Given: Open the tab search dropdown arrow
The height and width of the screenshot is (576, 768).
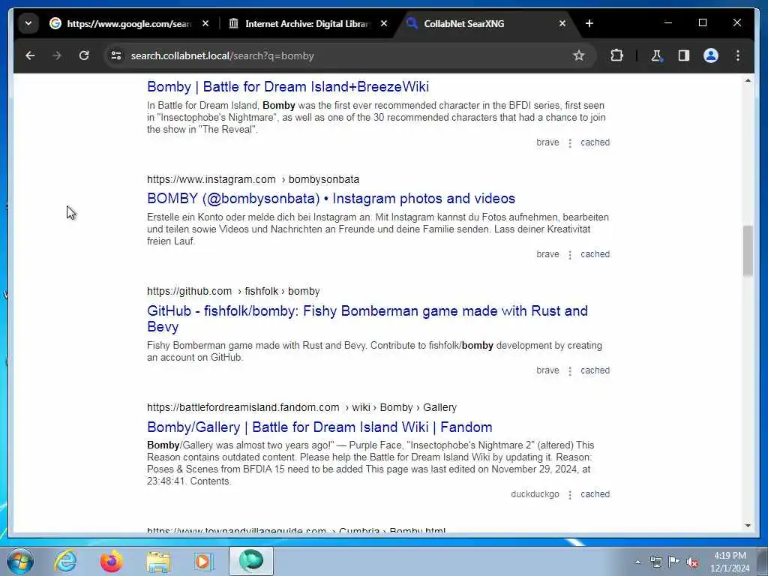Looking at the screenshot, I should pyautogui.click(x=28, y=23).
